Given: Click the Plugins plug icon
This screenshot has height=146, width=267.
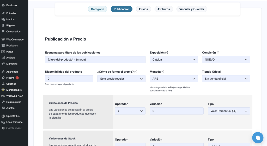Looking at the screenshot, I should tap(3, 78).
